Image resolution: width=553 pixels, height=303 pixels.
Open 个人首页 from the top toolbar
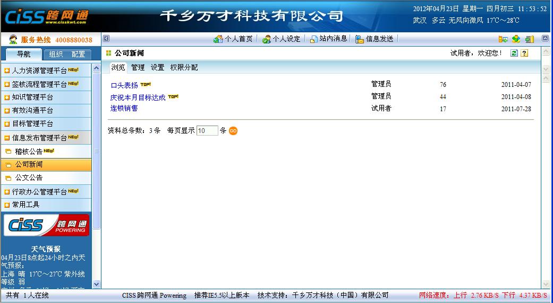pyautogui.click(x=233, y=39)
